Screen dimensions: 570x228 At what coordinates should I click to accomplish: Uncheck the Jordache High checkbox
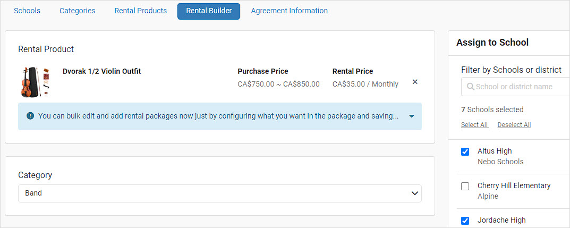point(465,221)
